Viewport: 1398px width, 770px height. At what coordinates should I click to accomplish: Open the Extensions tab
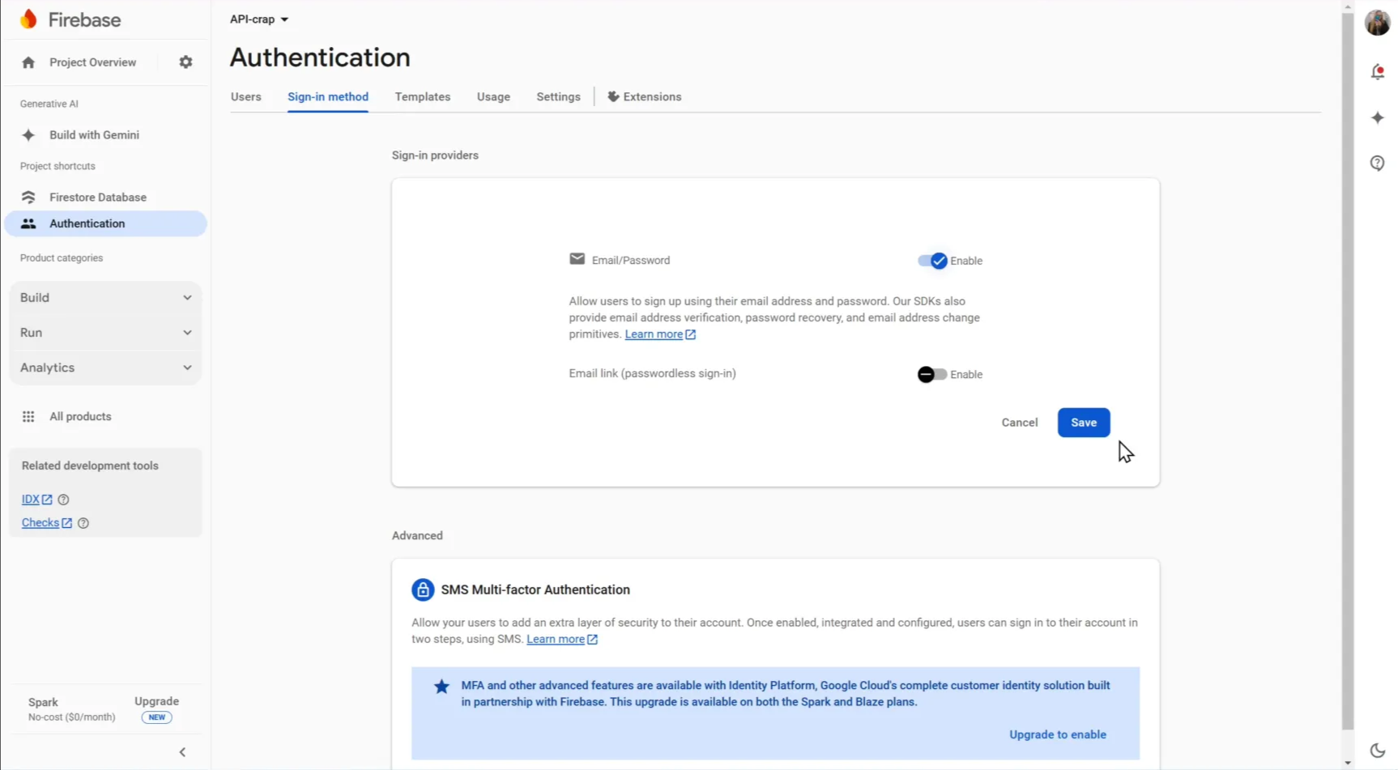pyautogui.click(x=645, y=96)
